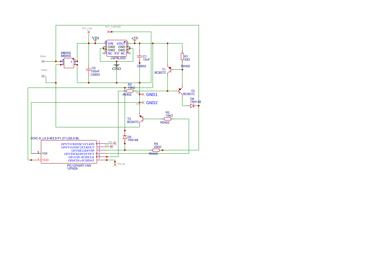Select the TRKB test point cross

(x=43, y=76)
